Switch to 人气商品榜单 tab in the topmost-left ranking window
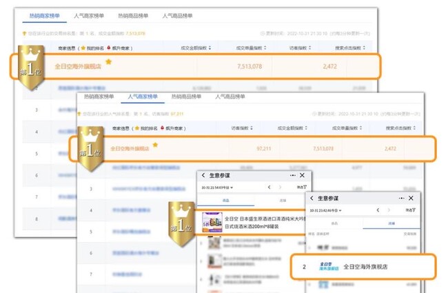448x293 pixels. pos(178,15)
